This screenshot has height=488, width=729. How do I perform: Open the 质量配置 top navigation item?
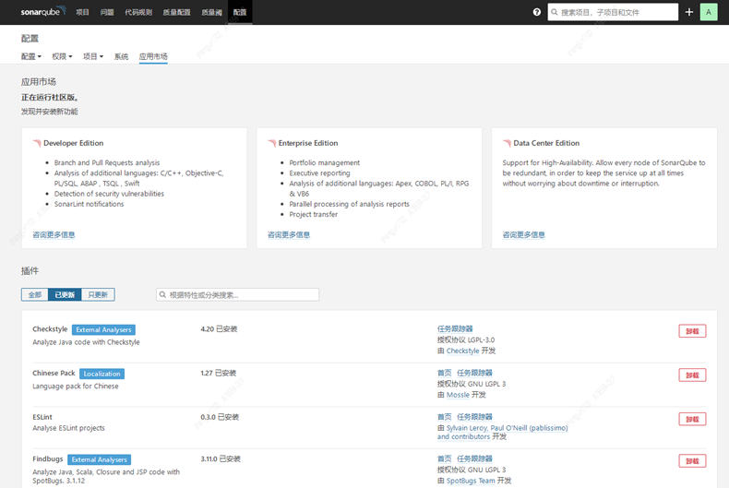[176, 12]
